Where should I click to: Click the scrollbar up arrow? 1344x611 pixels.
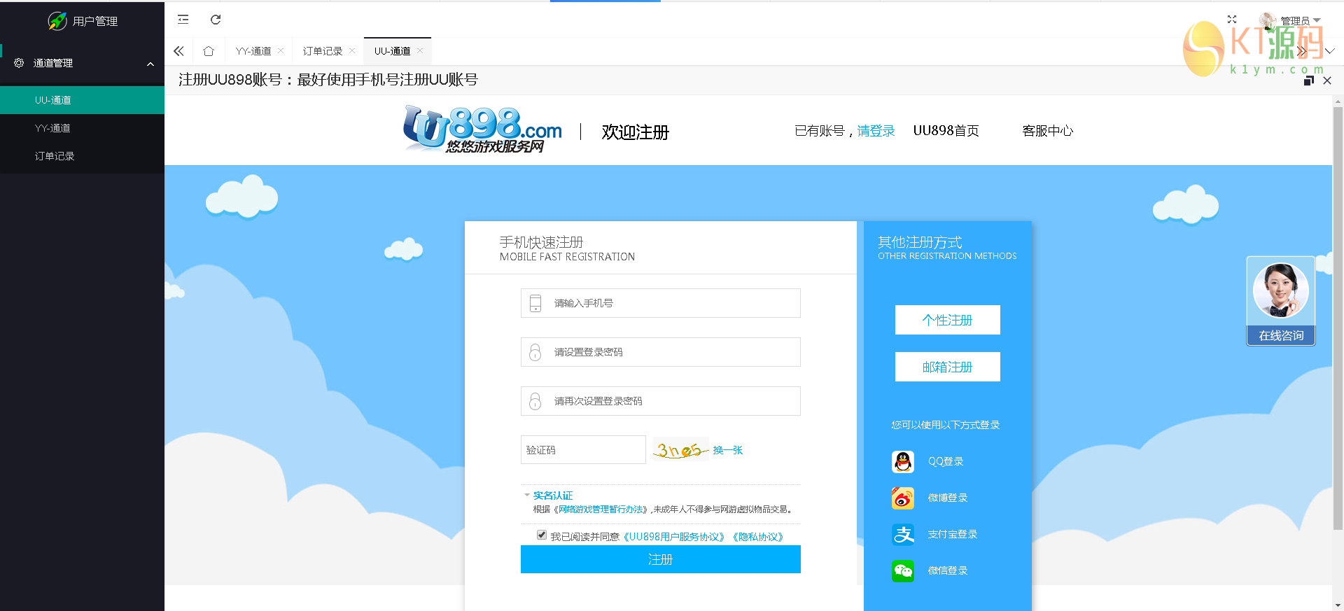[1338, 101]
